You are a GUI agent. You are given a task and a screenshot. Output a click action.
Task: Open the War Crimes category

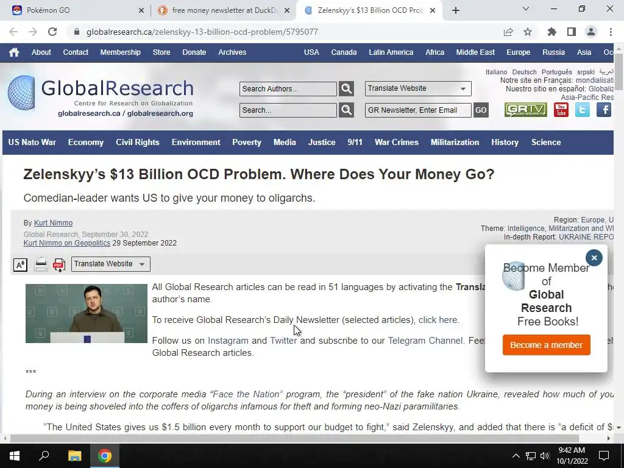pyautogui.click(x=396, y=142)
